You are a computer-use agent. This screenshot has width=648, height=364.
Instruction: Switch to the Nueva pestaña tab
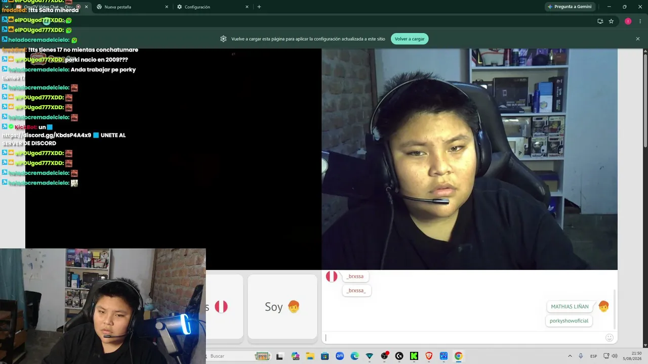(x=133, y=7)
